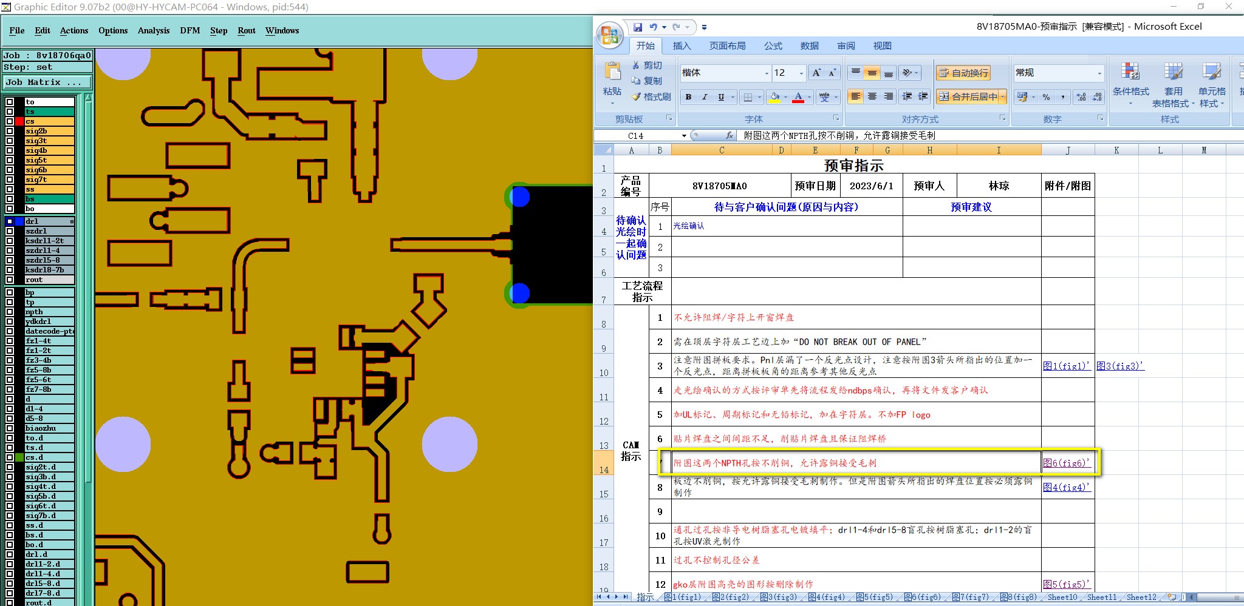
Task: Open the font color dropdown arrow
Action: pos(809,97)
